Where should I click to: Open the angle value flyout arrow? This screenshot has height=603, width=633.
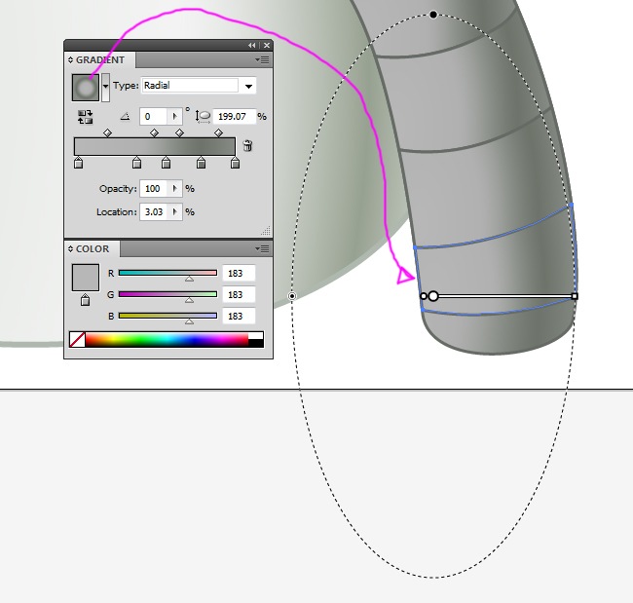tap(174, 117)
